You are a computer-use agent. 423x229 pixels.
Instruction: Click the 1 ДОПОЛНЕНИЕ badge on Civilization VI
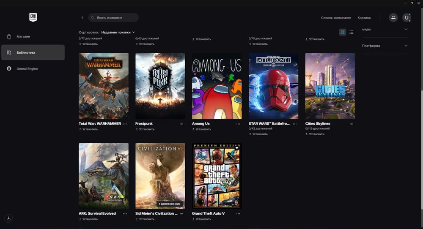tap(170, 204)
